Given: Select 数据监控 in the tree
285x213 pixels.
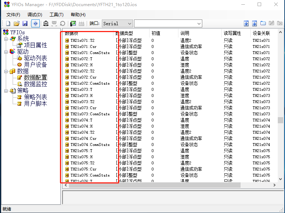Looking at the screenshot, I should coord(35,84).
